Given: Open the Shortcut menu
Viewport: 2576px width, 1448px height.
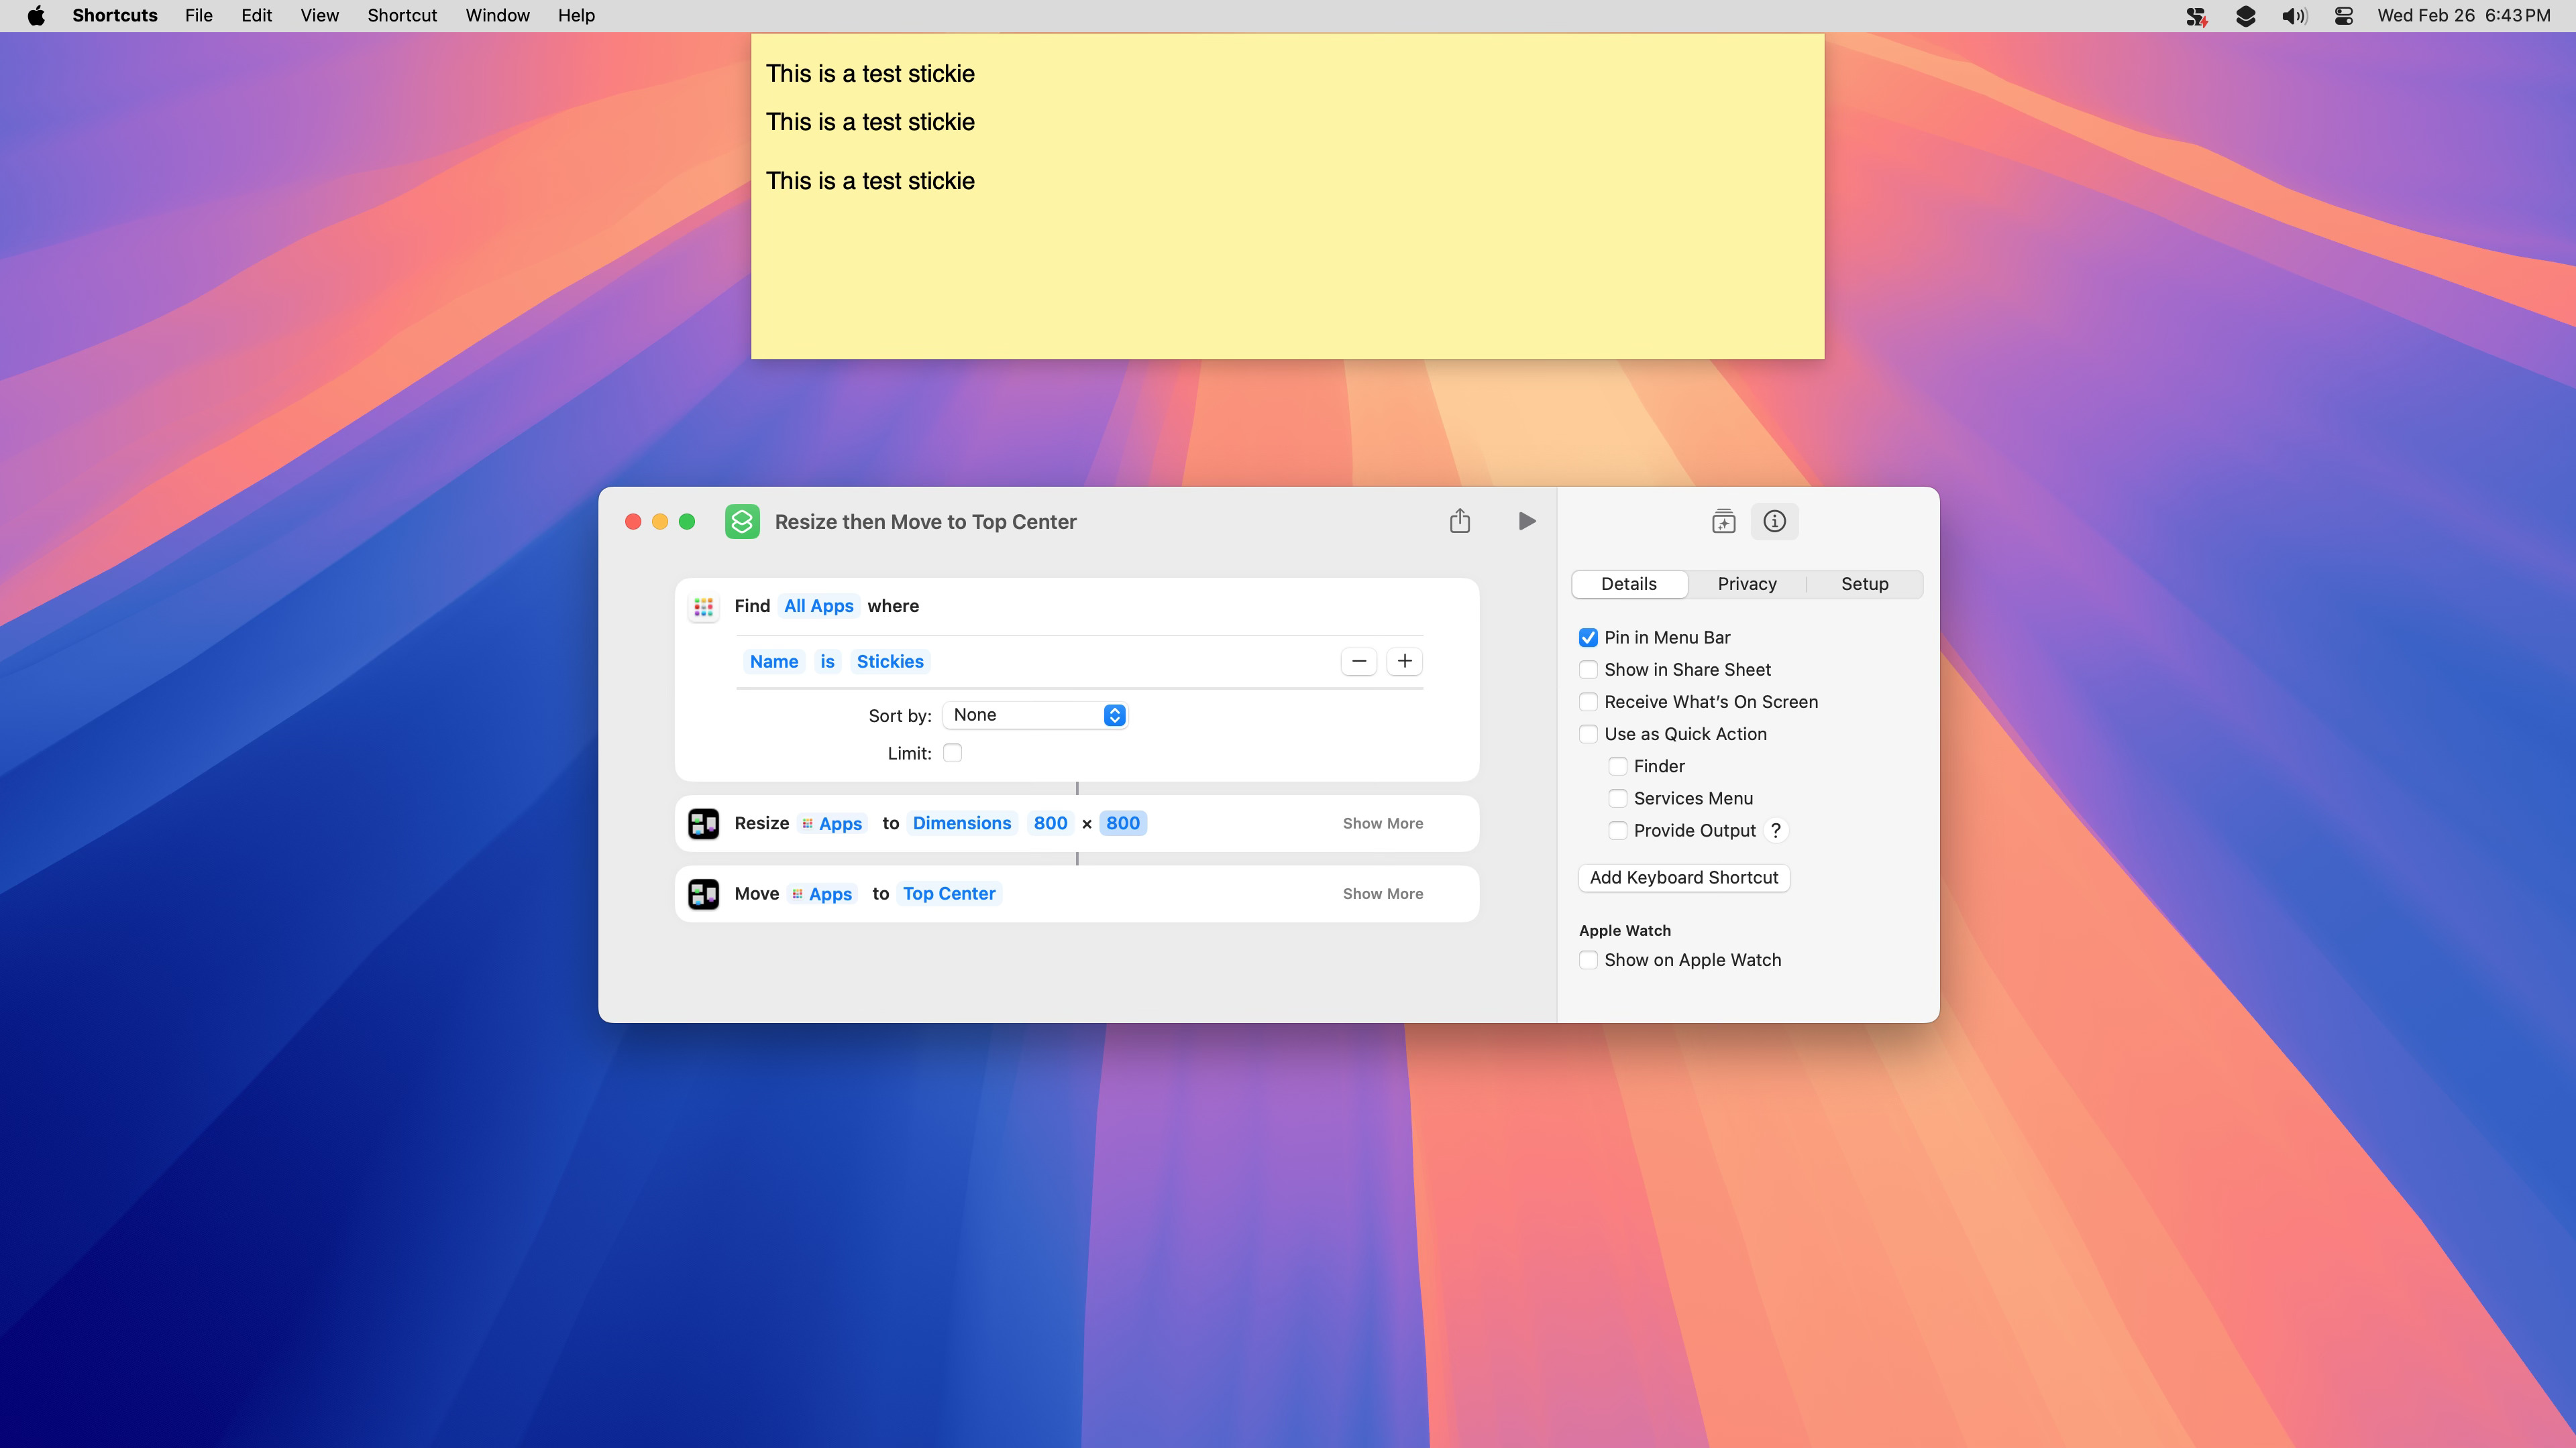Looking at the screenshot, I should click(402, 15).
